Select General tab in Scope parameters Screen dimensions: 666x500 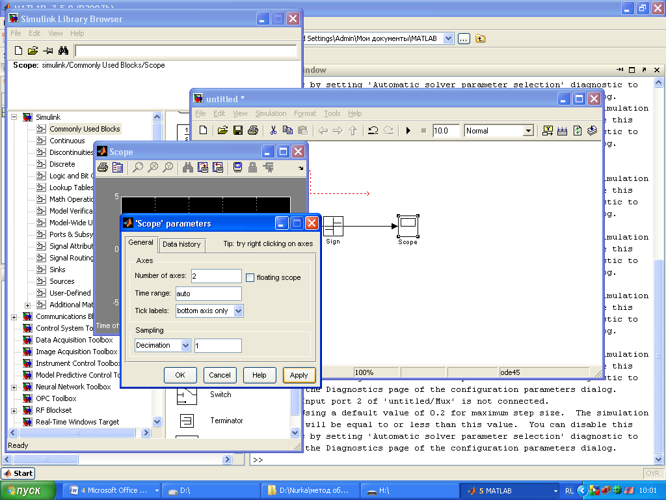141,242
